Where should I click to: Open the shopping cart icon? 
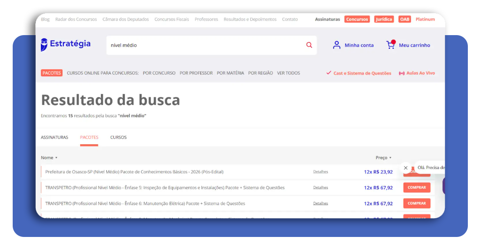(x=390, y=44)
